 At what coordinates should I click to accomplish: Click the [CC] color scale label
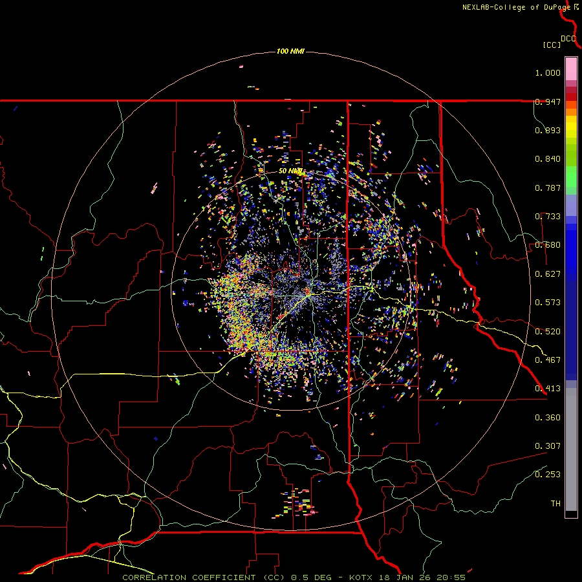tap(552, 45)
